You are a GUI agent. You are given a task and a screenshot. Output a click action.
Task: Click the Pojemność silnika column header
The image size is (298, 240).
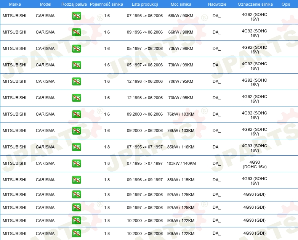point(106,4)
